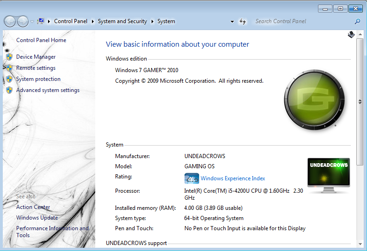Viewport: 367px width, 251px height.
Task: Minimize the System window
Action: (325, 9)
